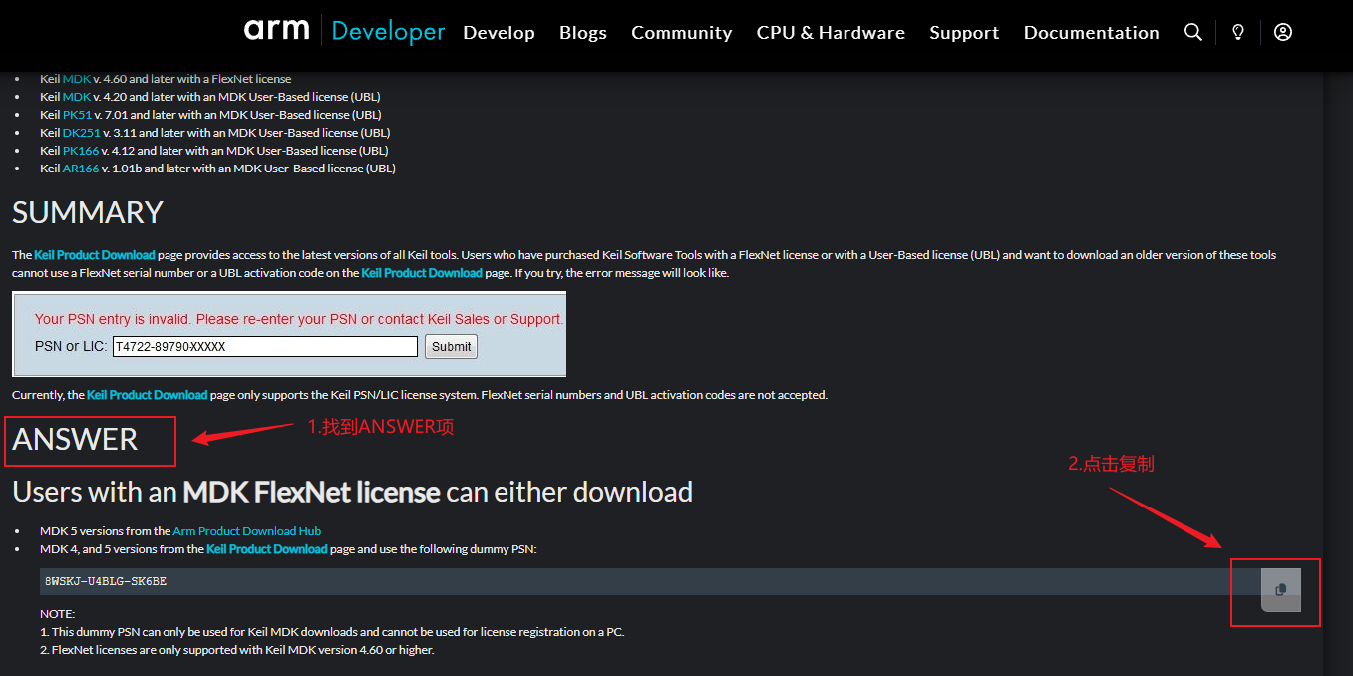The width and height of the screenshot is (1353, 676).
Task: Click the dummy PSN code 8WSKJ-U4BLG-SK6BE
Action: [106, 581]
